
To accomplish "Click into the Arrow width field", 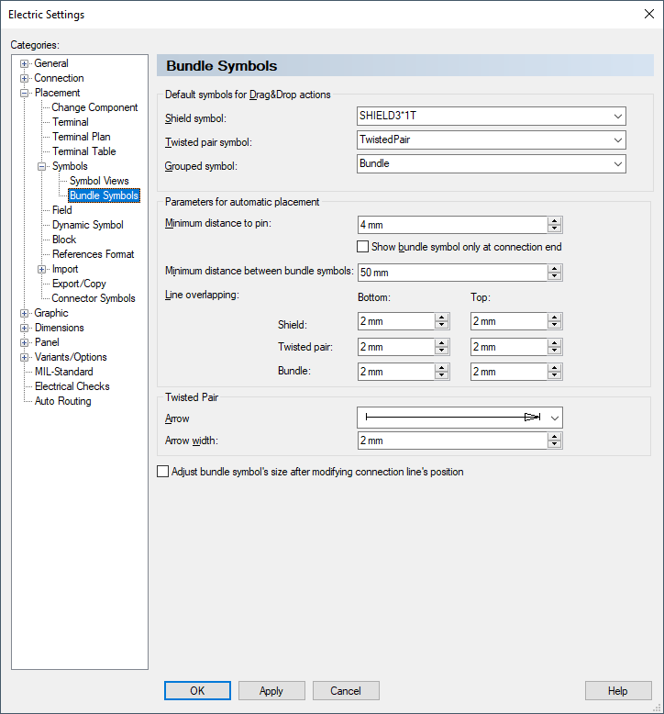I will coord(451,441).
